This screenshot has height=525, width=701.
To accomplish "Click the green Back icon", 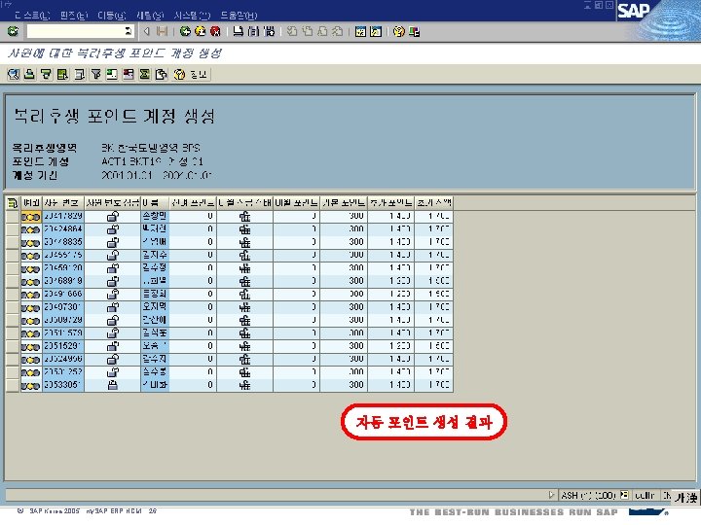I will (x=185, y=31).
